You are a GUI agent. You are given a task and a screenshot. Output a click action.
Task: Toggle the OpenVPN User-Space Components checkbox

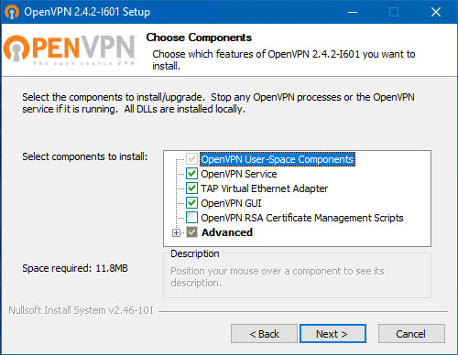pyautogui.click(x=191, y=159)
